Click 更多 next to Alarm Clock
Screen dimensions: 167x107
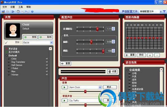(110, 87)
